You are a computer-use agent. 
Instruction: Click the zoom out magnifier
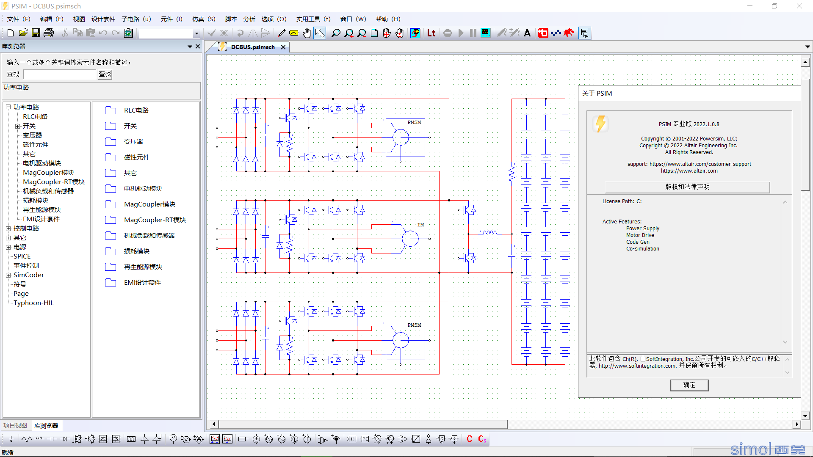tap(362, 33)
